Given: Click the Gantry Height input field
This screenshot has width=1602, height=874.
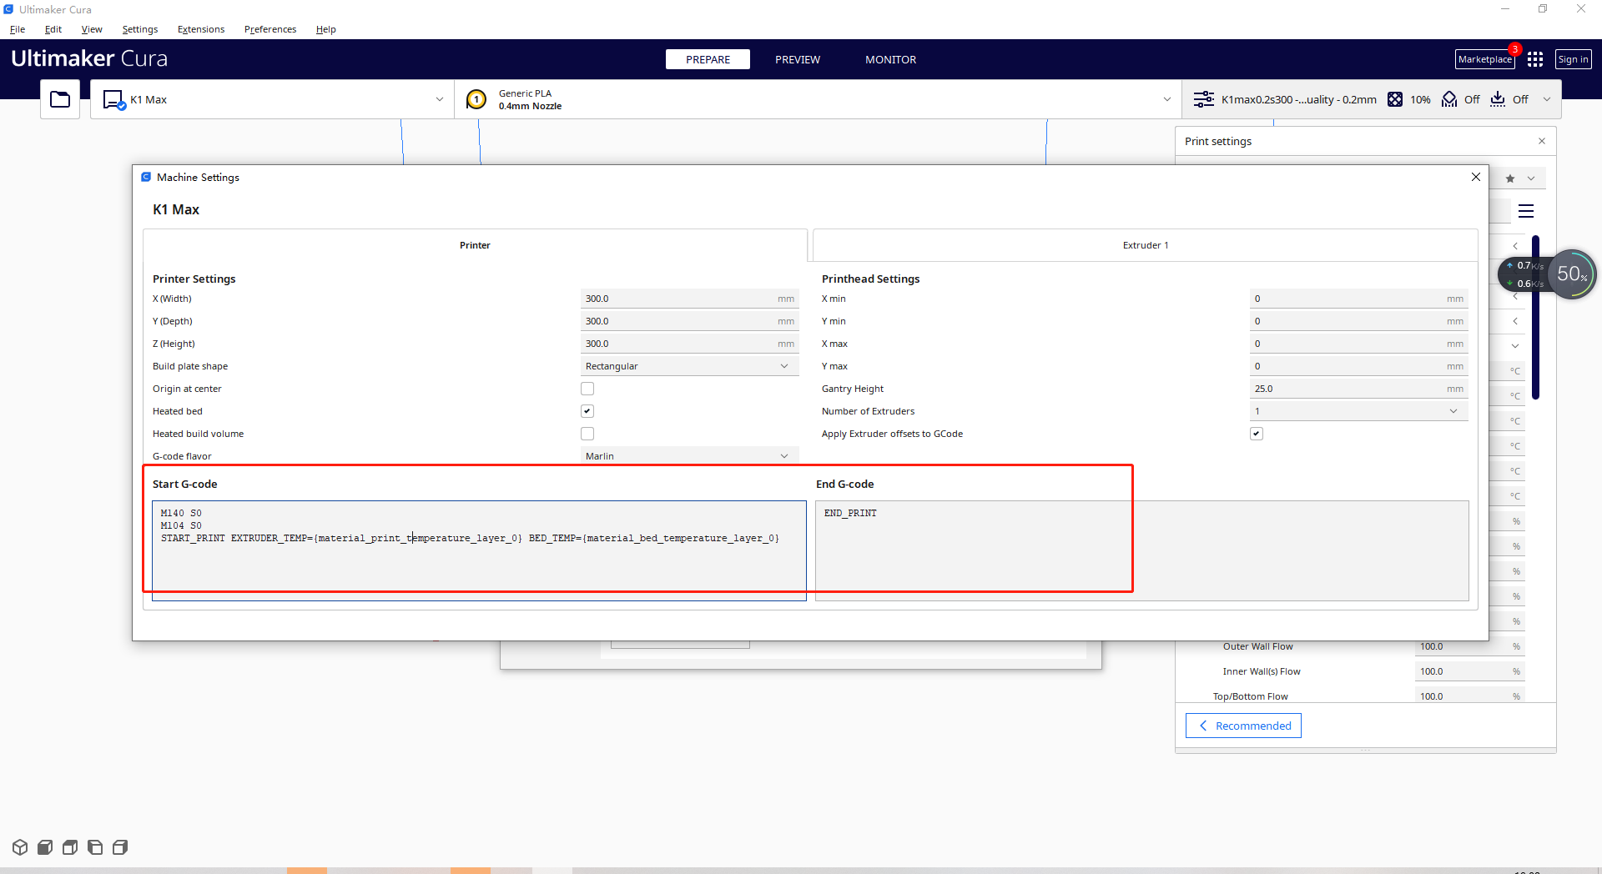Looking at the screenshot, I should pyautogui.click(x=1358, y=389).
